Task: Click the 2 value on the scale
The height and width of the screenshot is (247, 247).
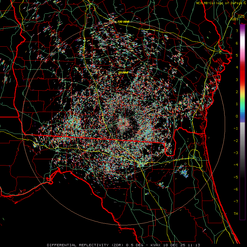Action: 237,92
